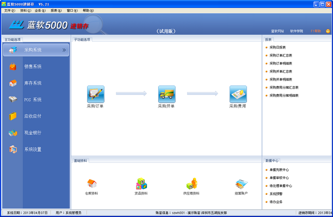
Task: Click the (试用版) trial label in header
Action: (x=166, y=31)
